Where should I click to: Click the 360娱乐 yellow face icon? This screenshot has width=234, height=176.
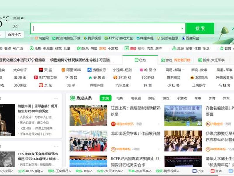point(192,77)
